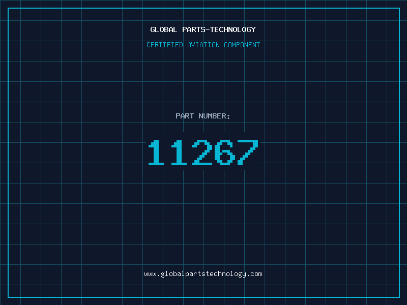Select the part number 11267

[x=203, y=152]
